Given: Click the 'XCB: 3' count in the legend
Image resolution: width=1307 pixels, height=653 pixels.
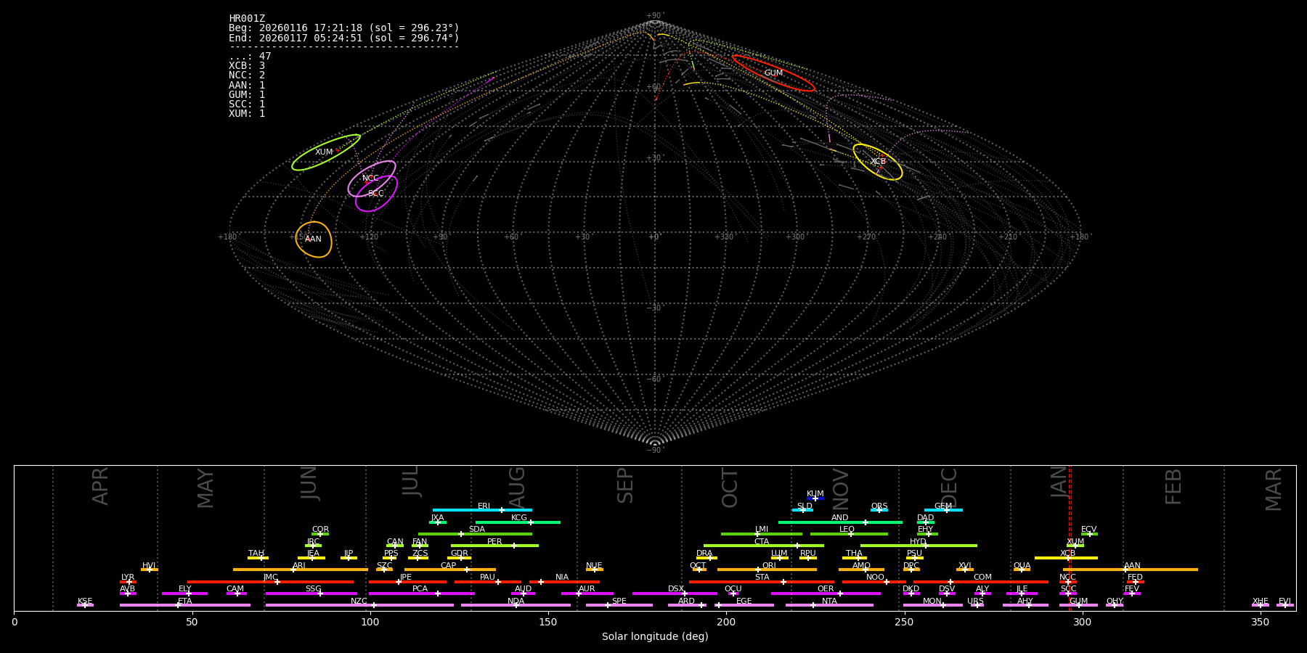Looking at the screenshot, I should click(x=247, y=66).
